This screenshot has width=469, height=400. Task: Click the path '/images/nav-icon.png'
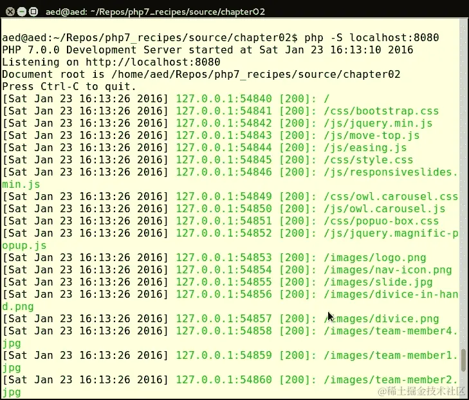[388, 270]
